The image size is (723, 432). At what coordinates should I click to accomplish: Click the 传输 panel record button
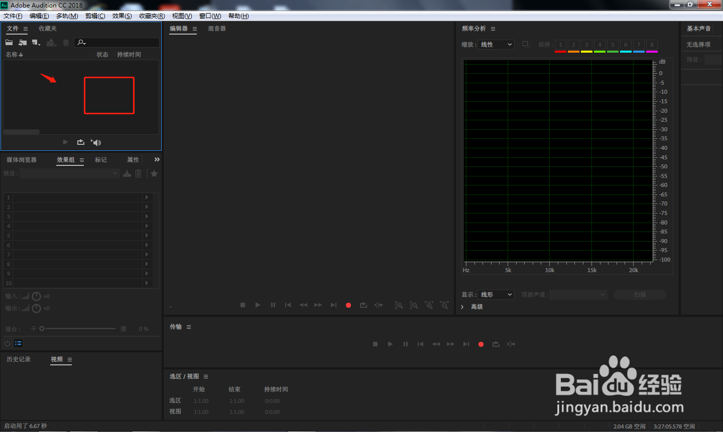481,344
